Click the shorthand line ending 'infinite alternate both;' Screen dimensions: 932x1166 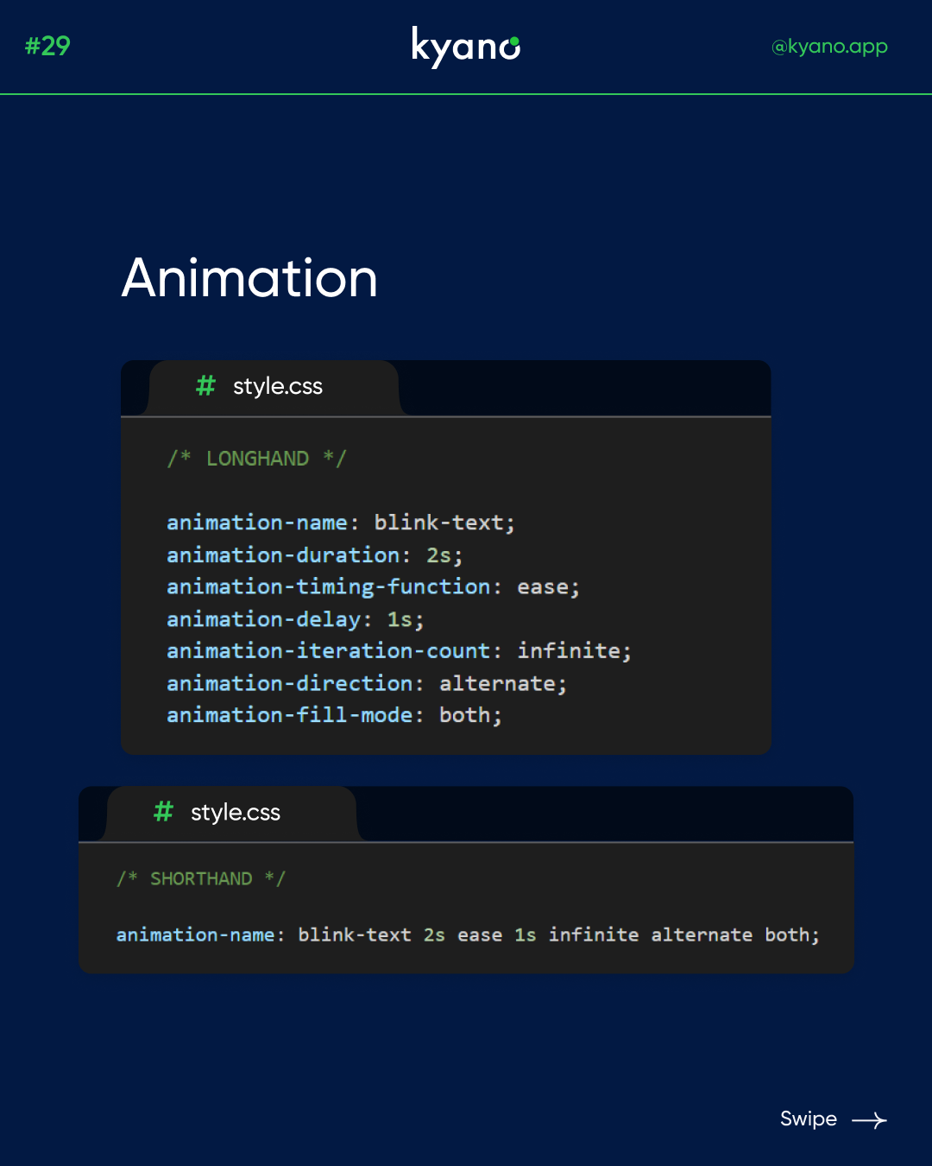tap(469, 935)
